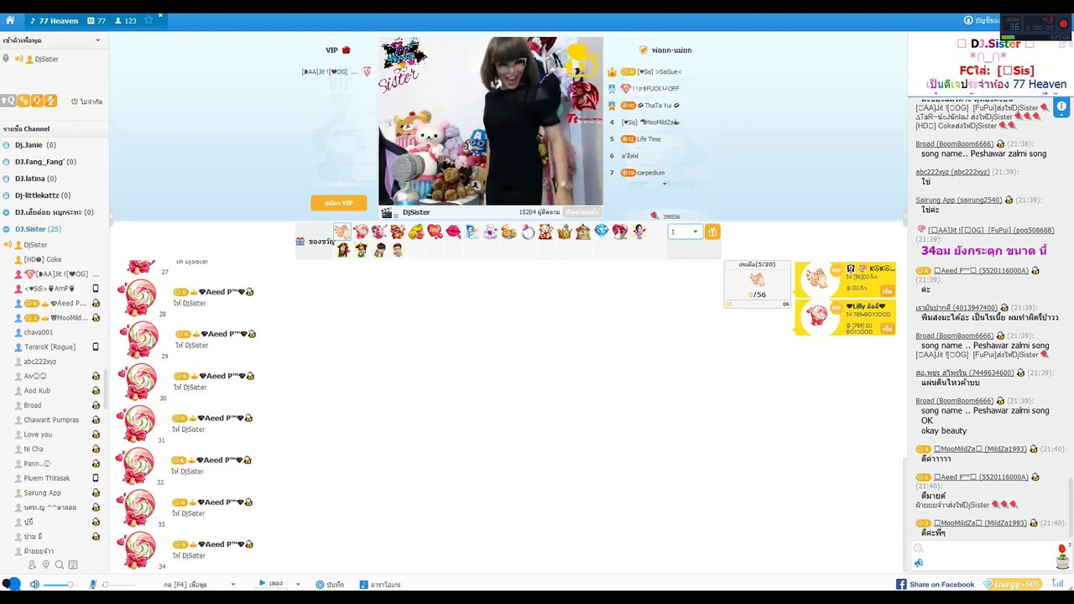Open the karaoke button at bottom bar
Viewport: 1074px width, 604px height.
pos(379,585)
